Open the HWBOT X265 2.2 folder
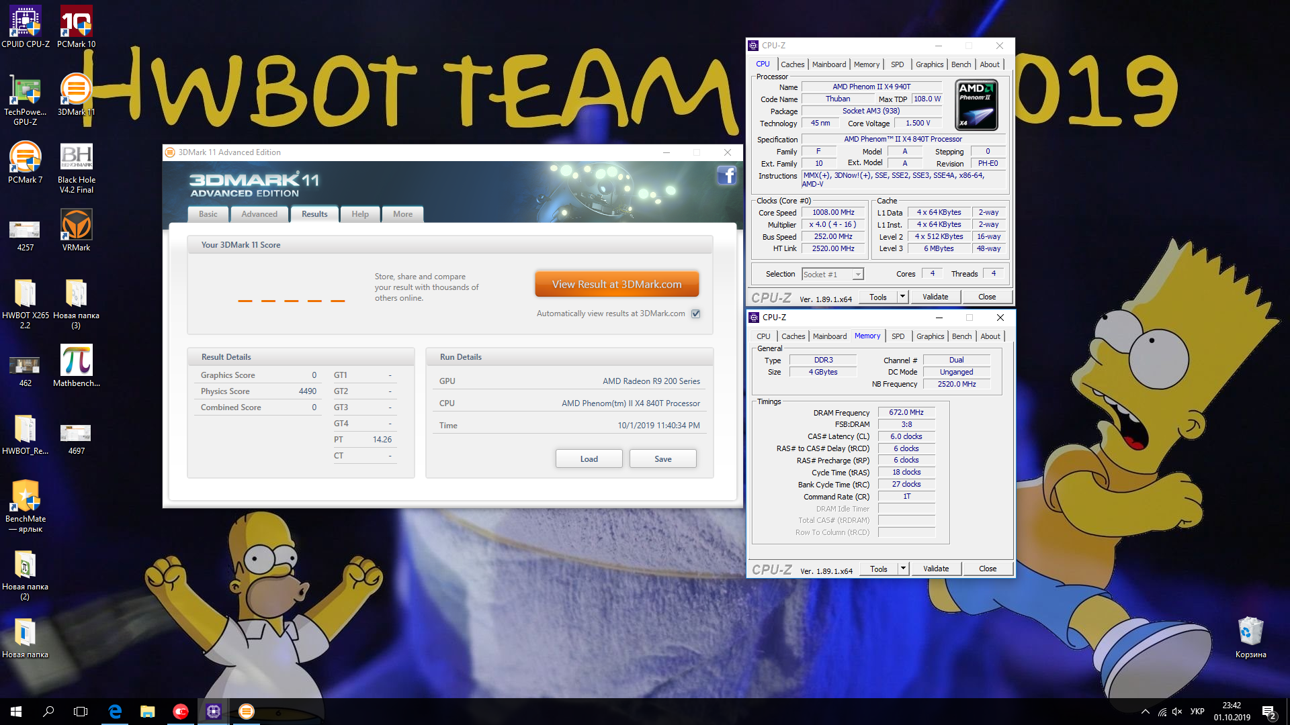Image resolution: width=1290 pixels, height=725 pixels. [26, 303]
